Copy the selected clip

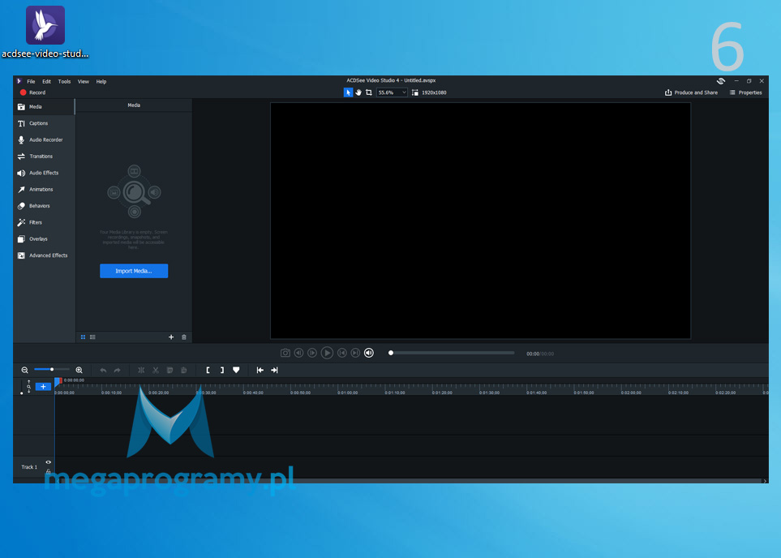click(170, 370)
